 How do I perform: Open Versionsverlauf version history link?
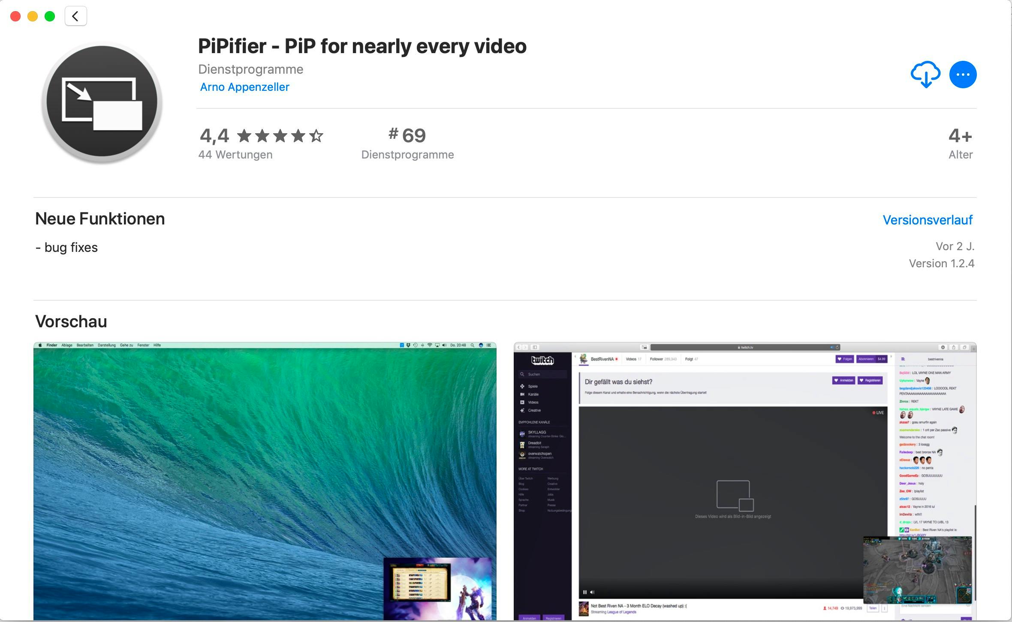coord(927,220)
